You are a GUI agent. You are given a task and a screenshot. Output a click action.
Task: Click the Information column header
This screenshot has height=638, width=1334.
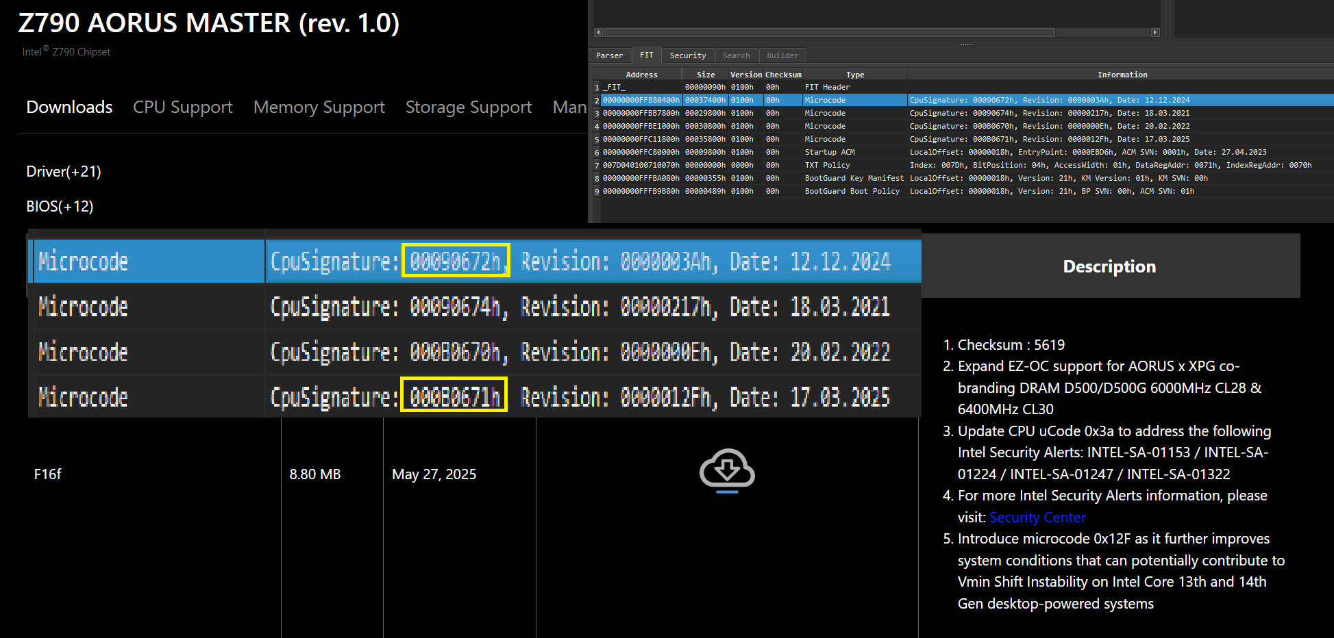pyautogui.click(x=1122, y=75)
